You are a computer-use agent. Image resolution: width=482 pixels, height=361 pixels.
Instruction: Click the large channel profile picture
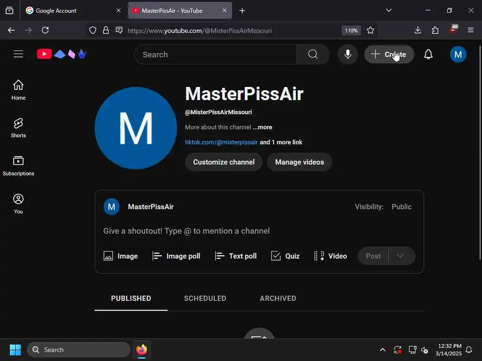(x=136, y=128)
